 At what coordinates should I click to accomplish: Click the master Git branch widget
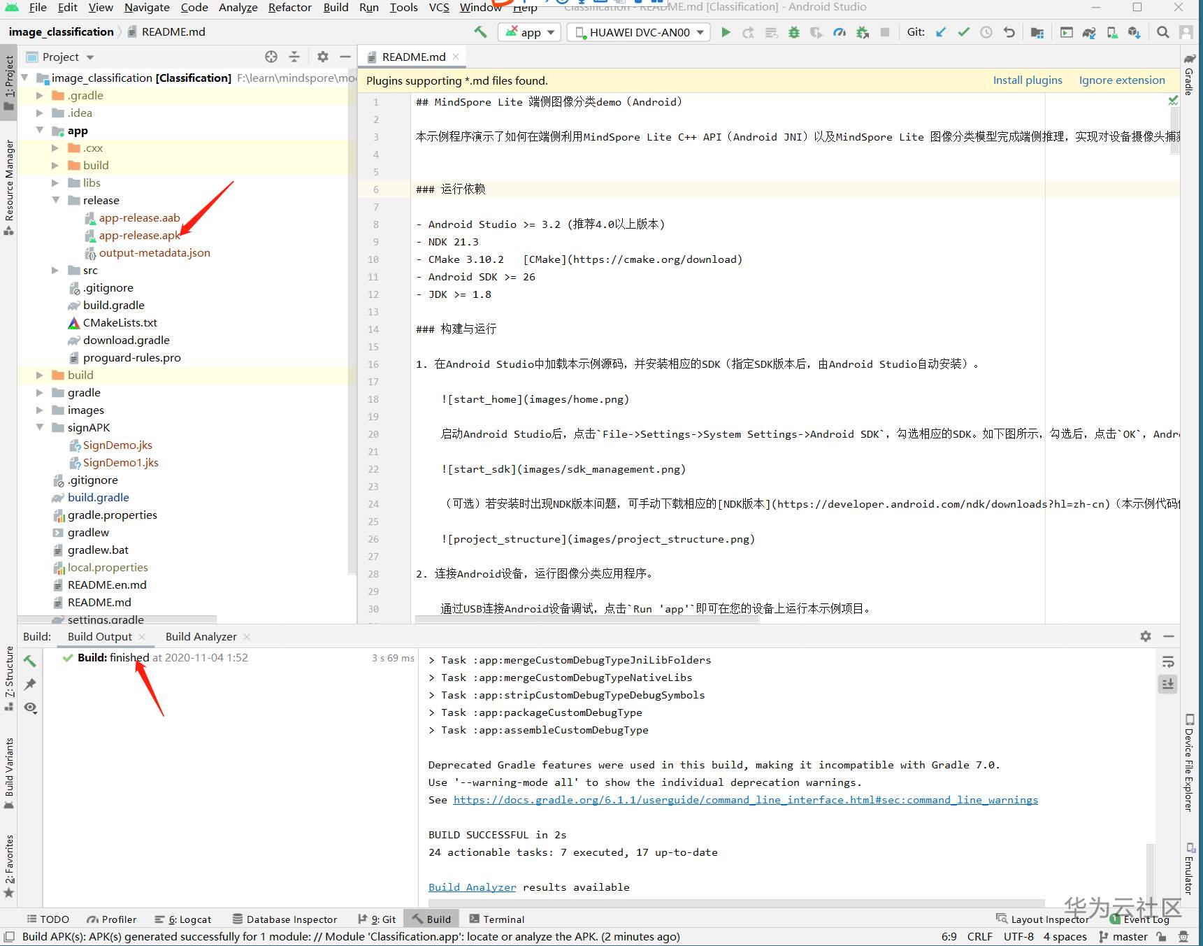[1123, 937]
